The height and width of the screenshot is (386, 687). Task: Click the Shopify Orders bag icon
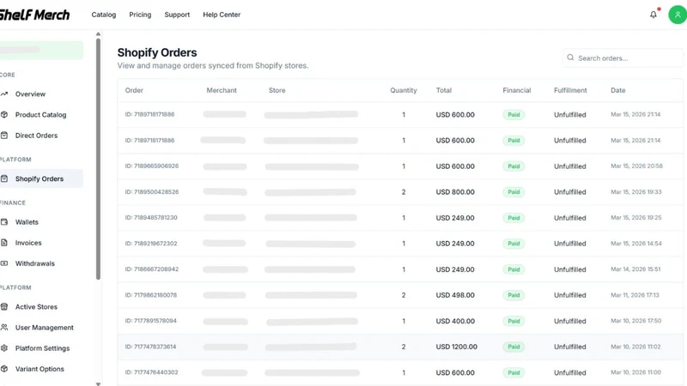[4, 178]
